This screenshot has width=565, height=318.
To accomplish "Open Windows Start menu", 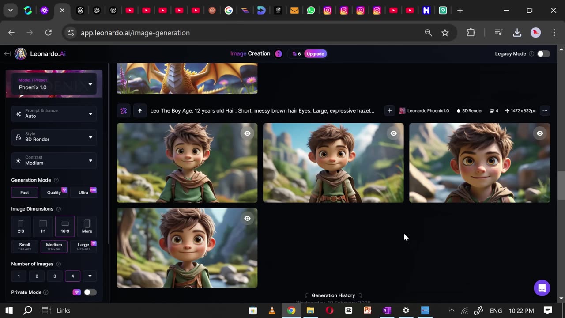I will [x=9, y=310].
